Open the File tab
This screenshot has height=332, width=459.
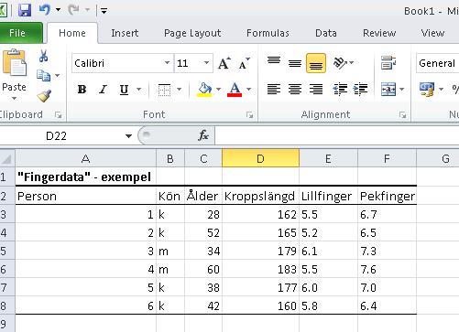[17, 33]
